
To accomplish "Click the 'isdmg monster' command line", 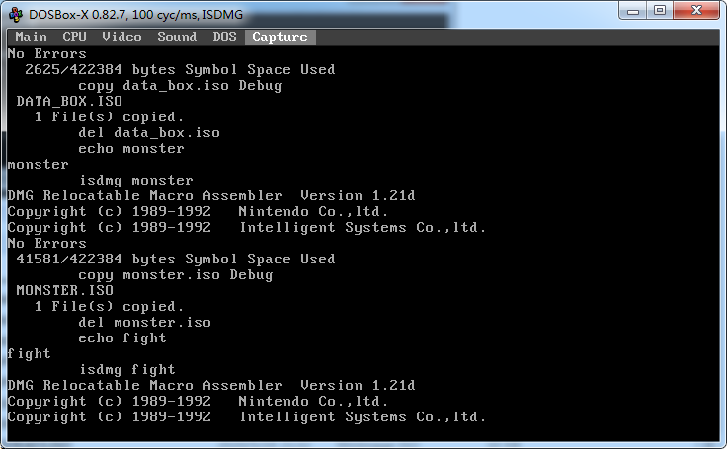I will [x=136, y=181].
